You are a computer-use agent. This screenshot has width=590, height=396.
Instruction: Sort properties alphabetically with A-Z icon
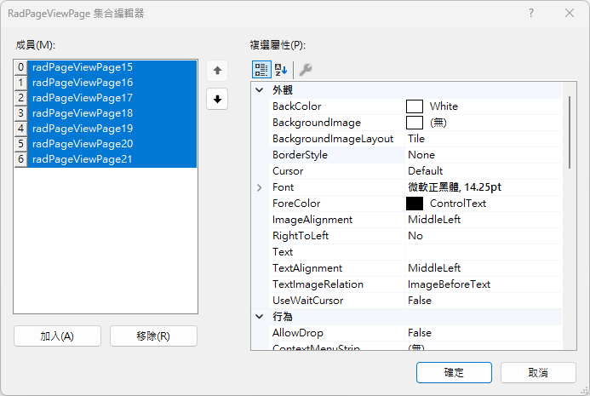[281, 70]
